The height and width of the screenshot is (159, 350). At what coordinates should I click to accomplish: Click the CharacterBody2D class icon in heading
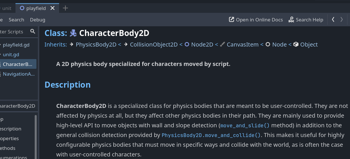73,33
